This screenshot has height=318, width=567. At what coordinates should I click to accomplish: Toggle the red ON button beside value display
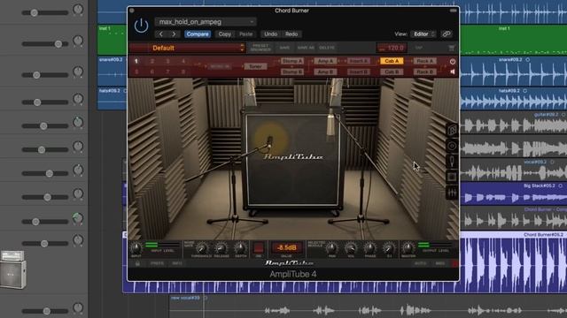click(258, 247)
